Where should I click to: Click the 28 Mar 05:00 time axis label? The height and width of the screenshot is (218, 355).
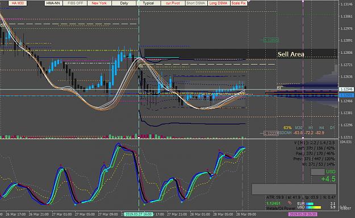[223, 214]
